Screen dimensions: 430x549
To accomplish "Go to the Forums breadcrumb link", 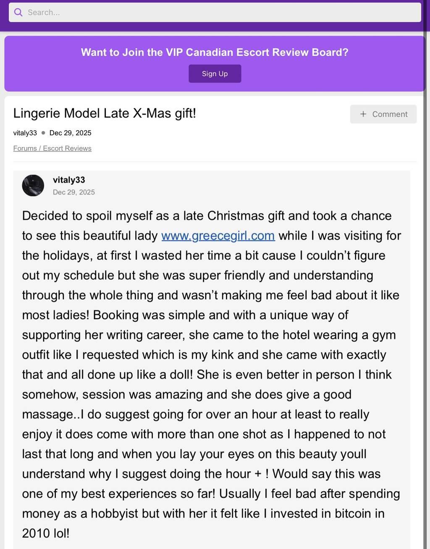I will 25,149.
